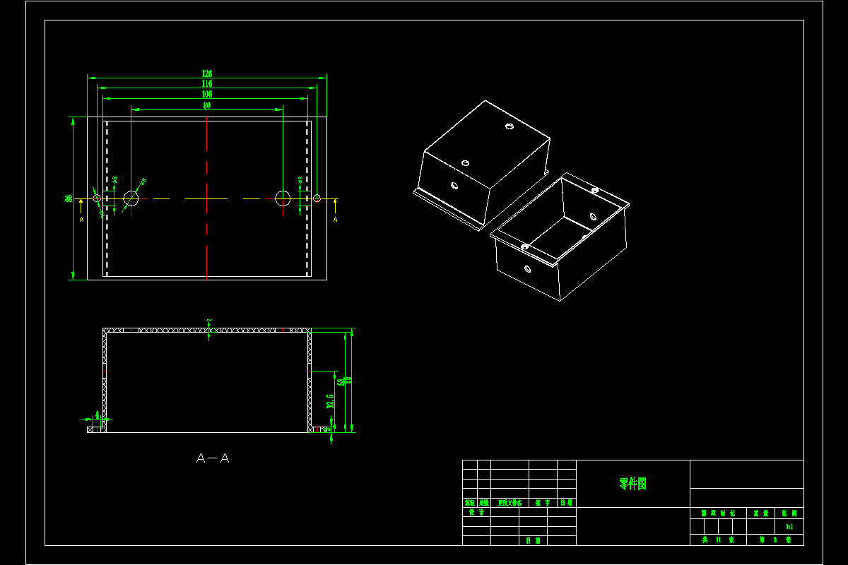
Task: Click the 零件图 title block text
Action: (x=633, y=484)
